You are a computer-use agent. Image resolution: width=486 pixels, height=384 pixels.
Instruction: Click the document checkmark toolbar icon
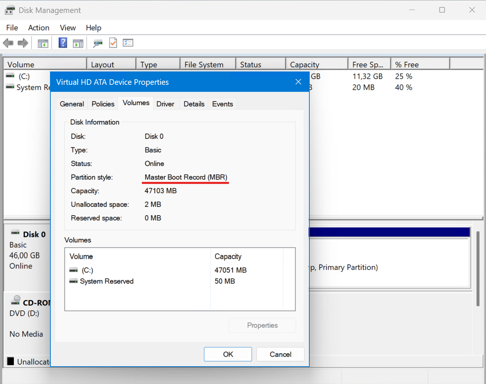113,43
